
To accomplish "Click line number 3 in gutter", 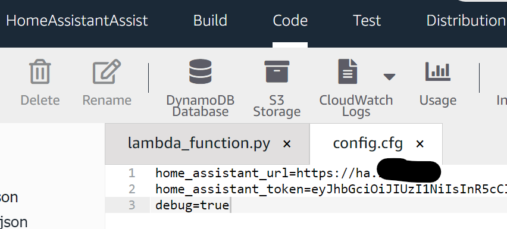I will tap(132, 205).
